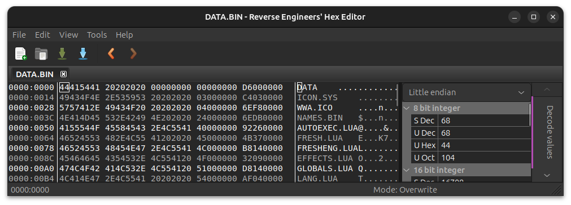Click offset label 0000:0028
The width and height of the screenshot is (571, 205).
point(31,108)
